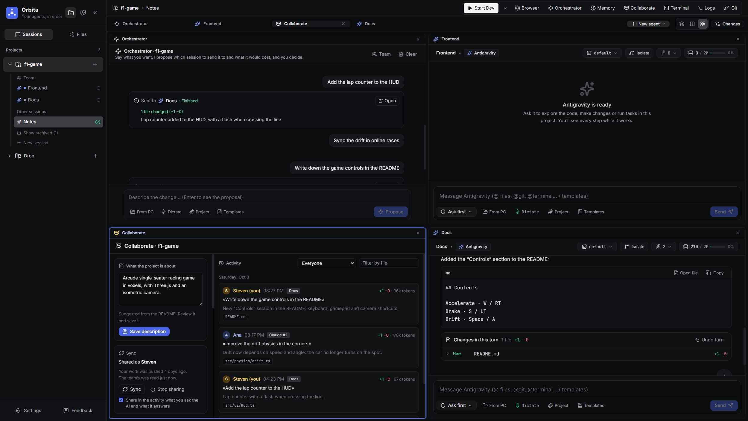Switch to the Files tab in sidebar

click(78, 34)
